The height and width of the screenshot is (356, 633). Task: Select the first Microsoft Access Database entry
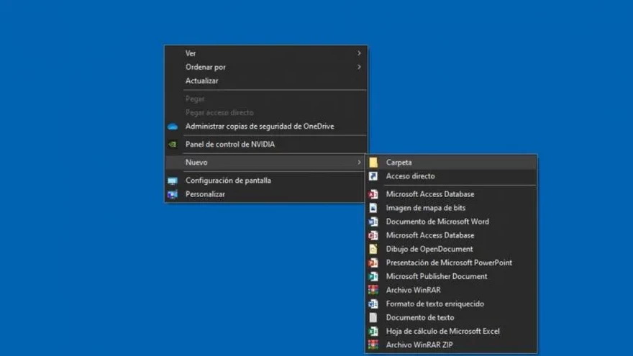(x=451, y=194)
